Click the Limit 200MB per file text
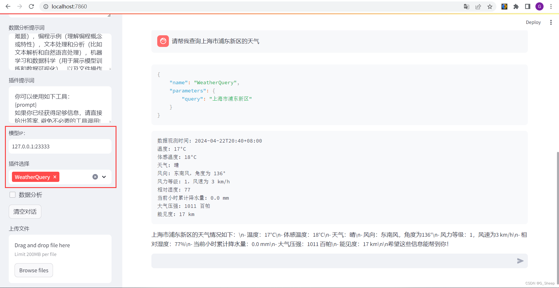This screenshot has height=288, width=559. [36, 254]
